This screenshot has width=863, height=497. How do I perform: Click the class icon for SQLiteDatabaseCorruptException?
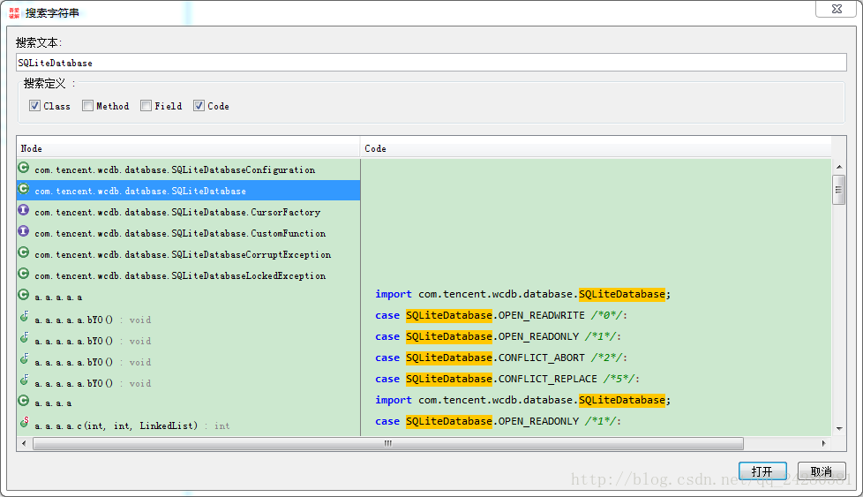(23, 252)
